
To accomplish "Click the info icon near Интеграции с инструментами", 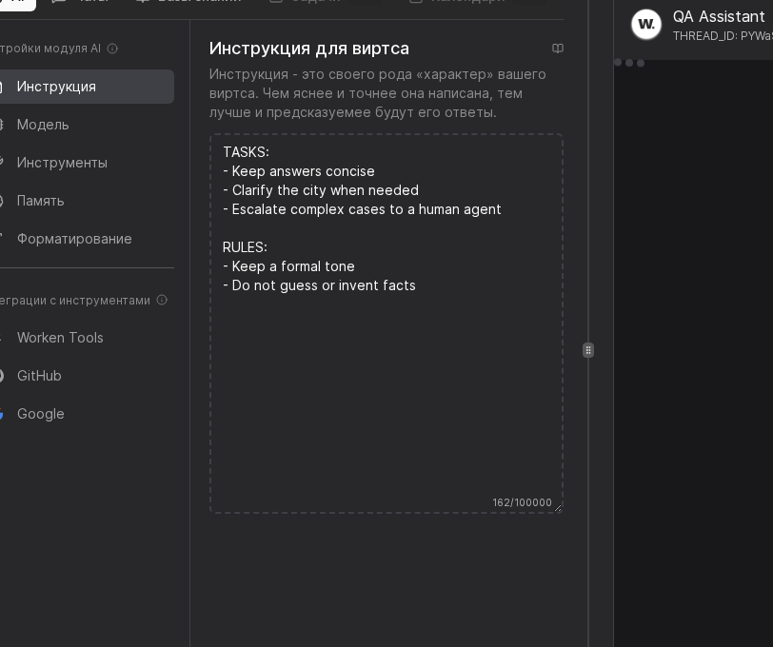I will tap(161, 299).
